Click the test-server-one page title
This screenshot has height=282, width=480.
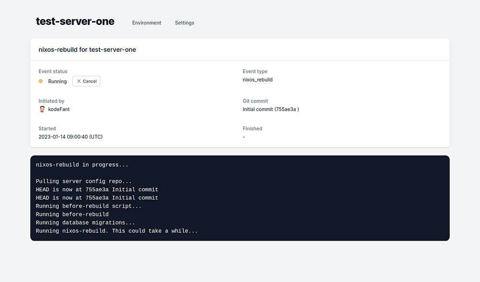pos(75,22)
